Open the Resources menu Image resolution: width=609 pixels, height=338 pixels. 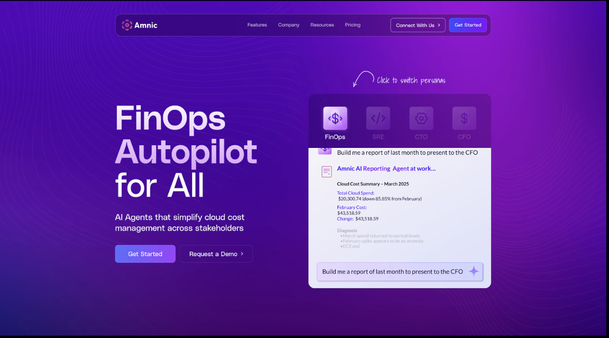[322, 25]
